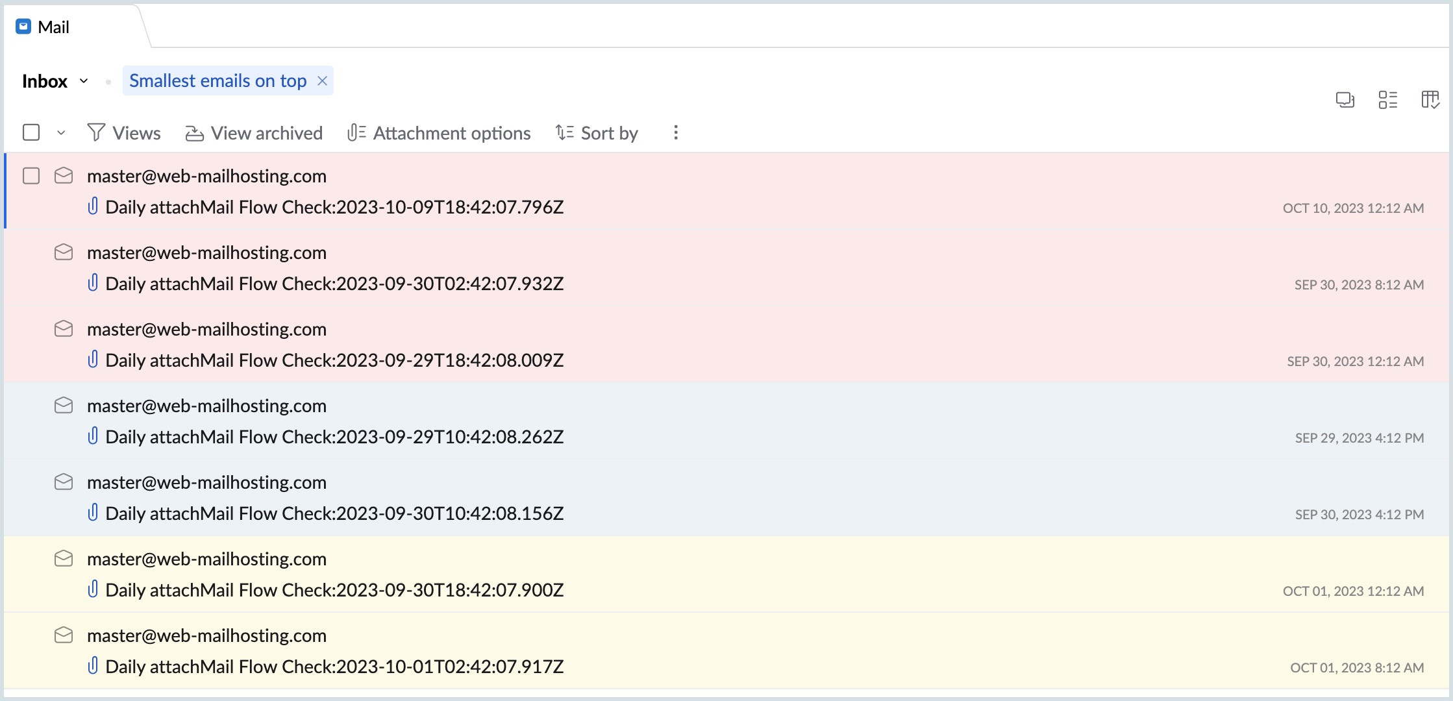
Task: Click timestamp SEP 30, 2023 4:12 PM
Action: [x=1360, y=515]
